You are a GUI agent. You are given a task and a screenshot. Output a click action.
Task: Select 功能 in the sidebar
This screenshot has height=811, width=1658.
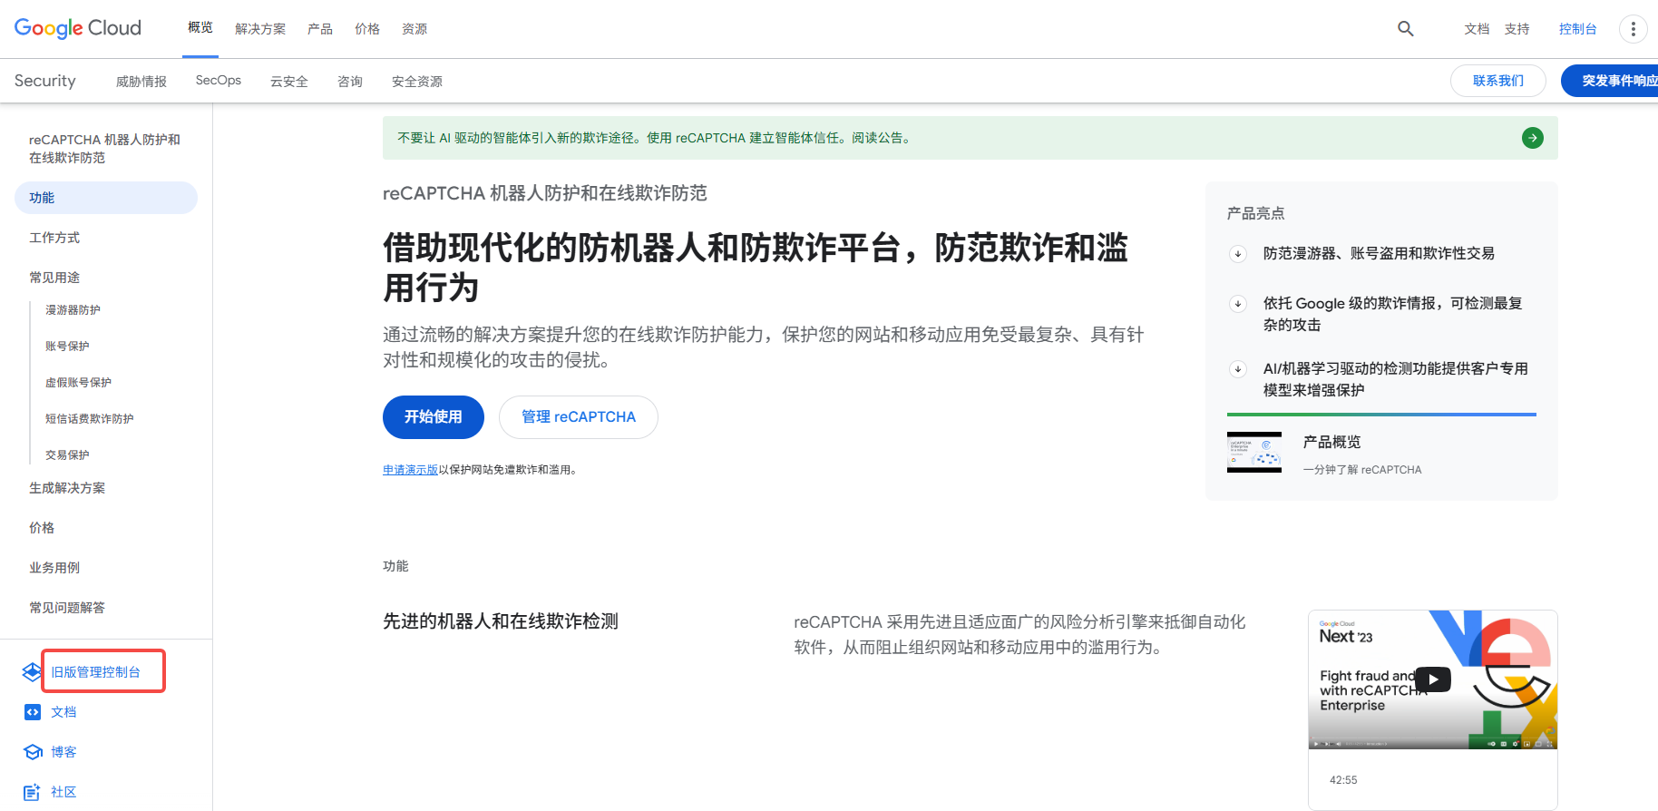point(106,198)
